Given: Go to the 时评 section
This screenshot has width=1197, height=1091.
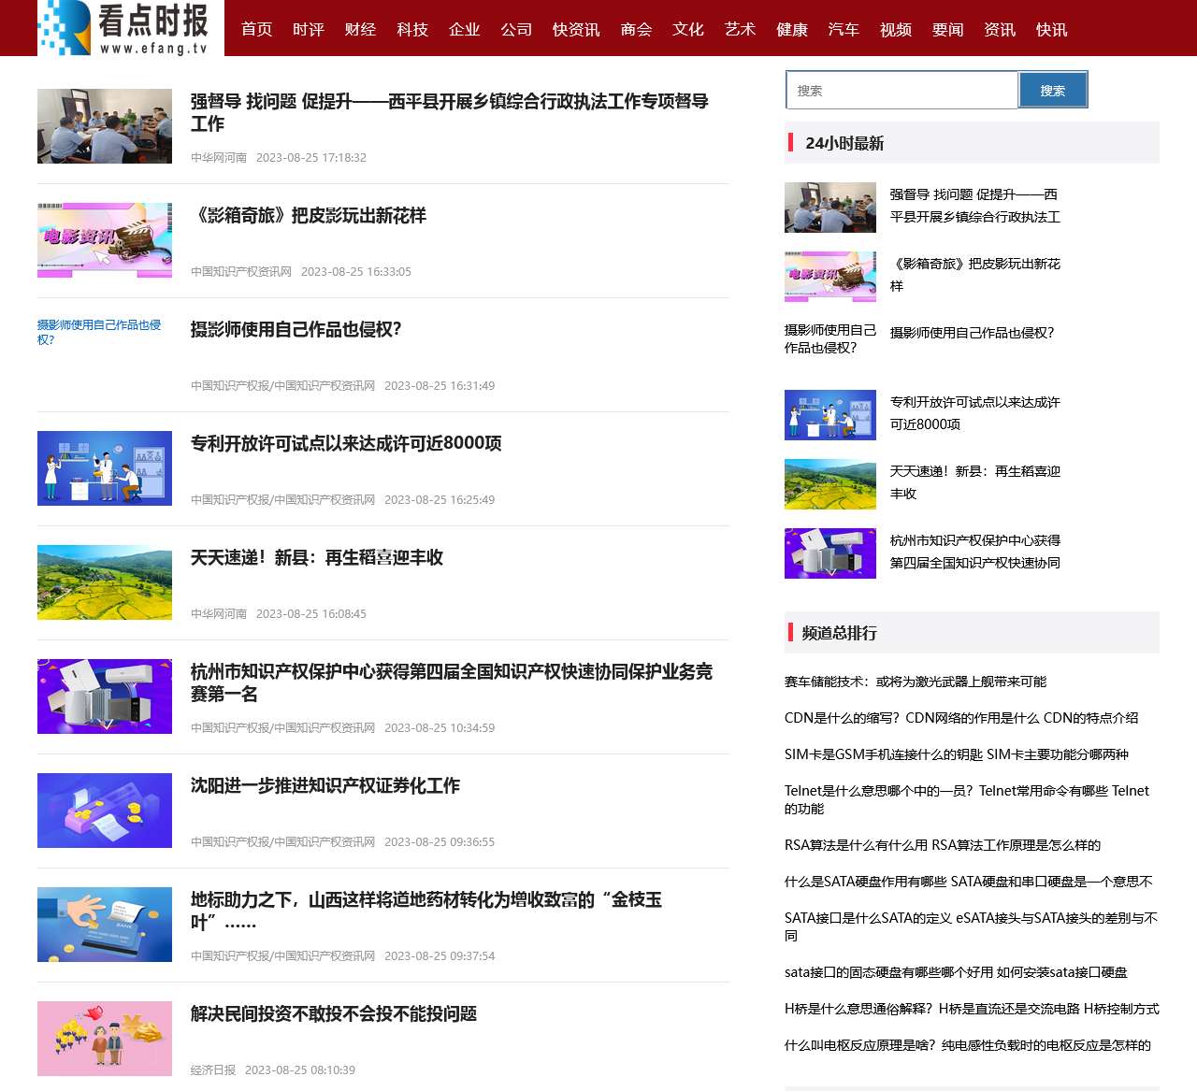Looking at the screenshot, I should click(x=309, y=30).
